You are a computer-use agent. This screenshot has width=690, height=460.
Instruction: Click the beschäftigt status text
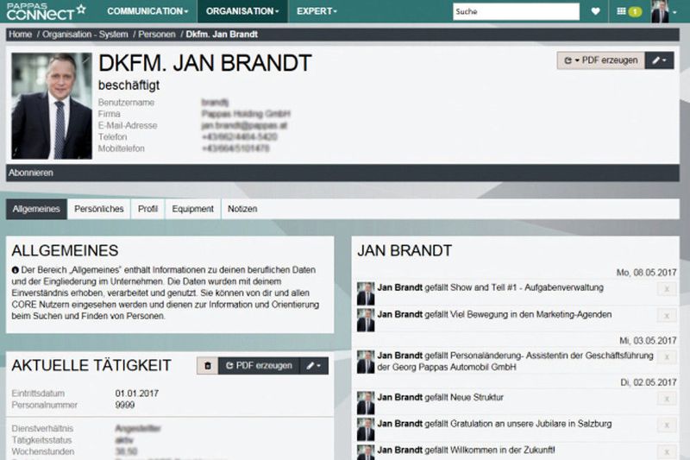(x=129, y=85)
